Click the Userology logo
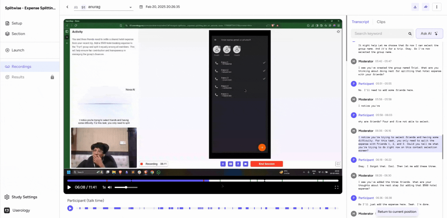This screenshot has height=218, width=447. pos(6,210)
